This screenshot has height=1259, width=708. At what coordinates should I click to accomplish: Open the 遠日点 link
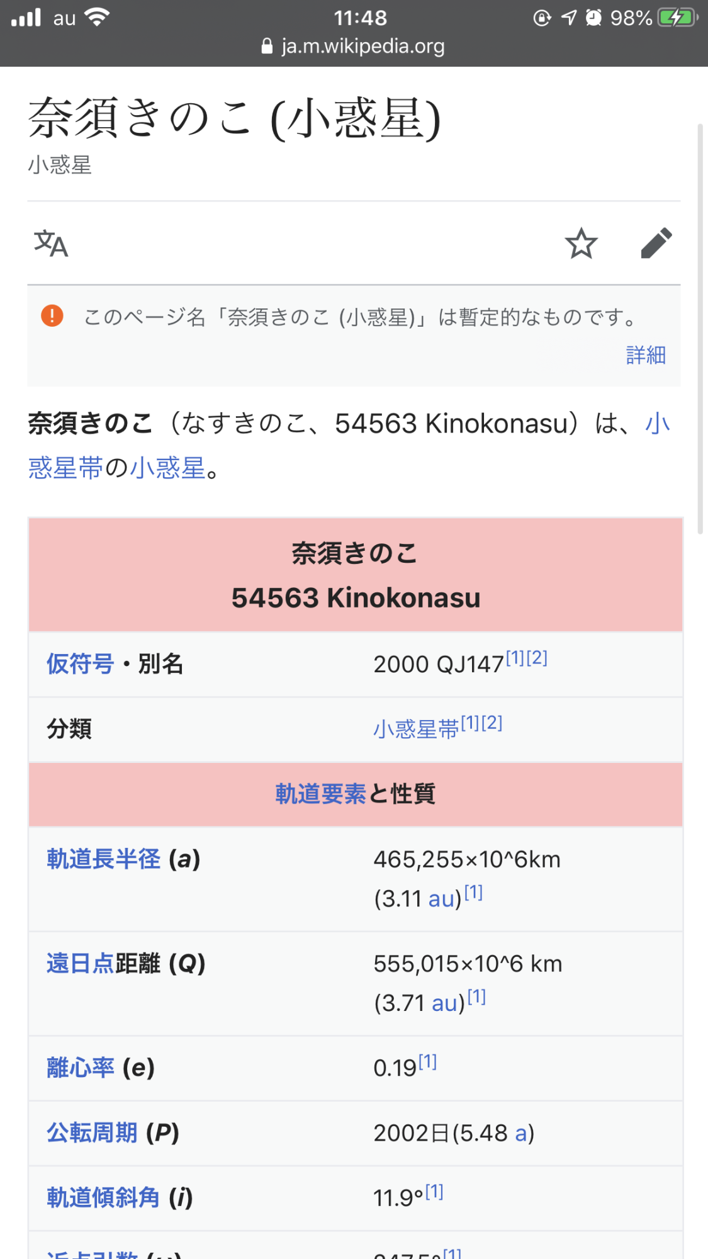point(81,963)
